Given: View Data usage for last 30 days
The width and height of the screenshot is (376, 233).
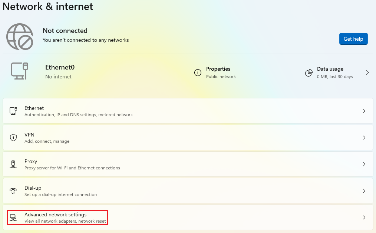Looking at the screenshot, I should [x=330, y=72].
